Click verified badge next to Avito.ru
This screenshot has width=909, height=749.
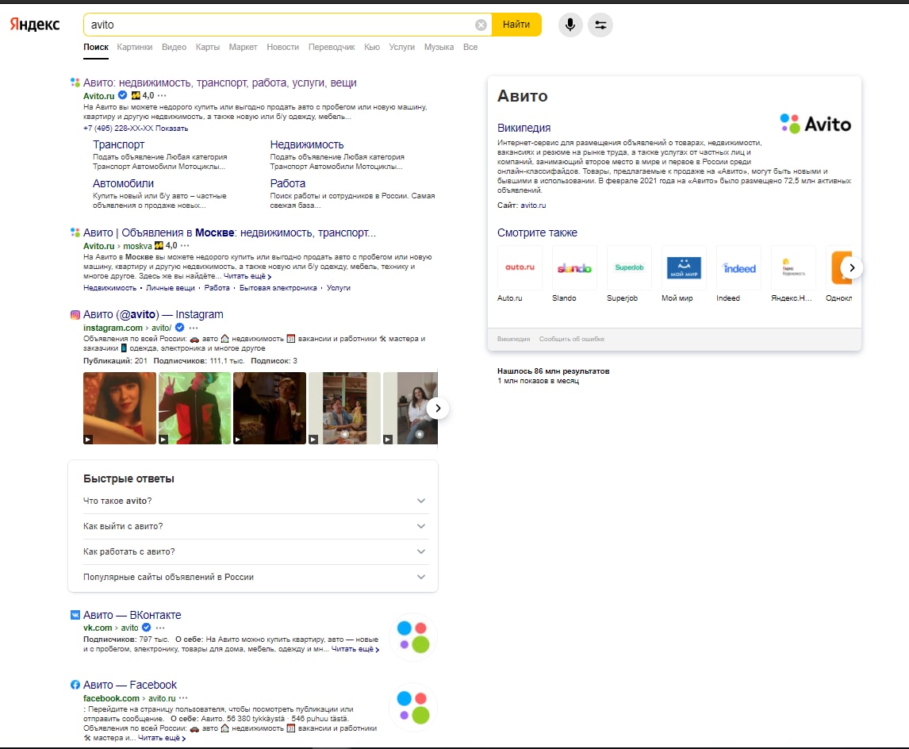click(x=122, y=95)
